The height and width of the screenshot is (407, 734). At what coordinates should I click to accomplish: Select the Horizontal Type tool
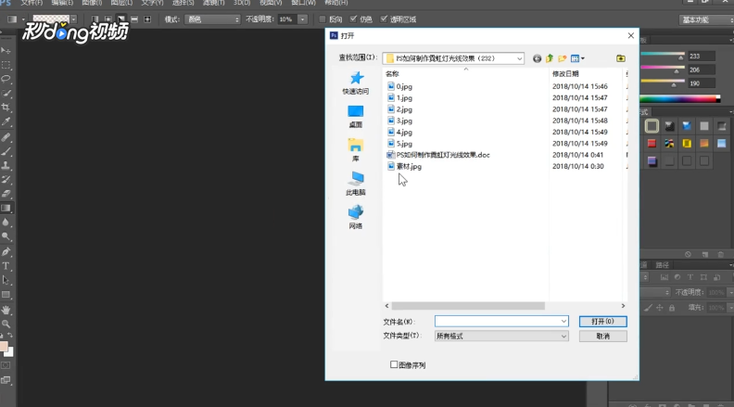[x=6, y=266]
